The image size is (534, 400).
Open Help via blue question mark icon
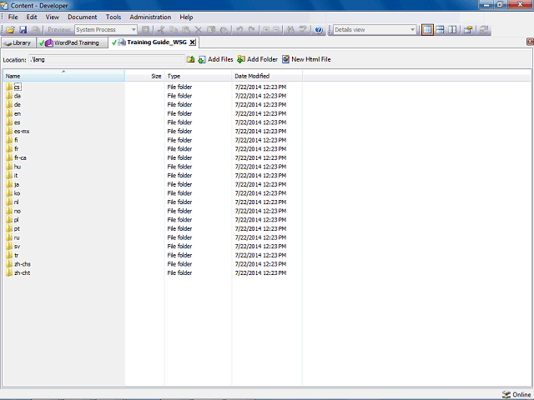pos(319,30)
